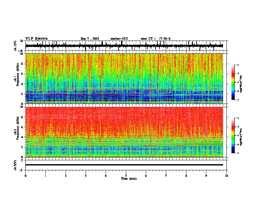
Task: Click the "ch.3(V)" axis label
Action: click(x=15, y=165)
